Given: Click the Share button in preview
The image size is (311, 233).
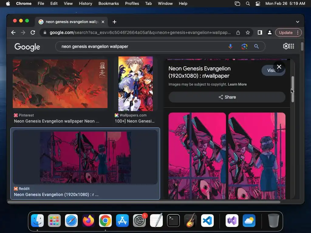Looking at the screenshot, I should [227, 97].
